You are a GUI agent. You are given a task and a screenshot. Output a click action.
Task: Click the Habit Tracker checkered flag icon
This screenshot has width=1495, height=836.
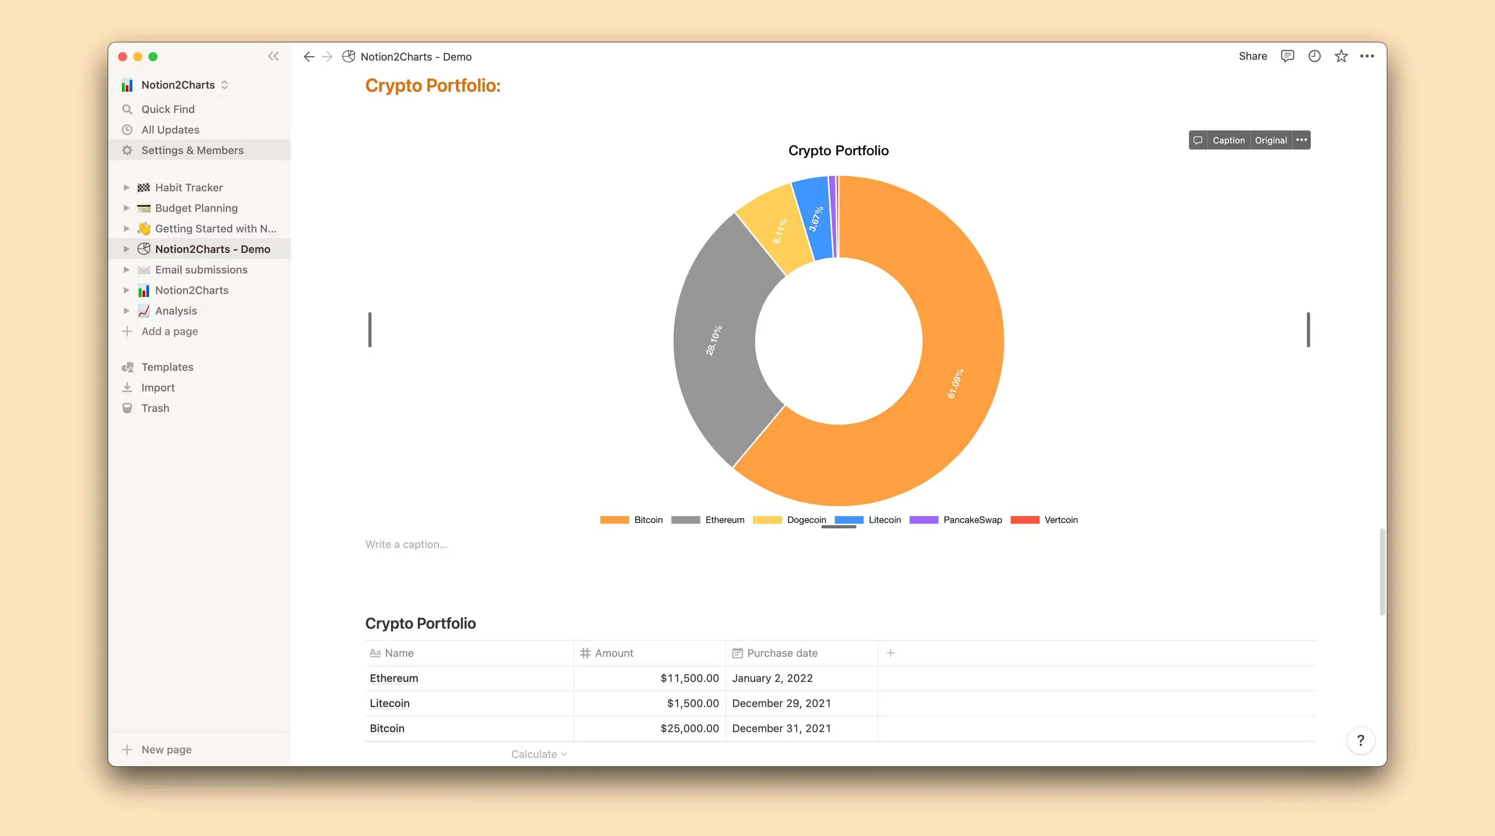143,187
